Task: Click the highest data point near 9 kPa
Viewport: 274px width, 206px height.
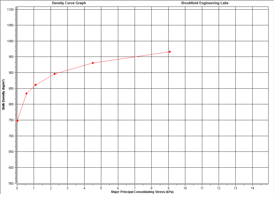Action: [x=170, y=51]
